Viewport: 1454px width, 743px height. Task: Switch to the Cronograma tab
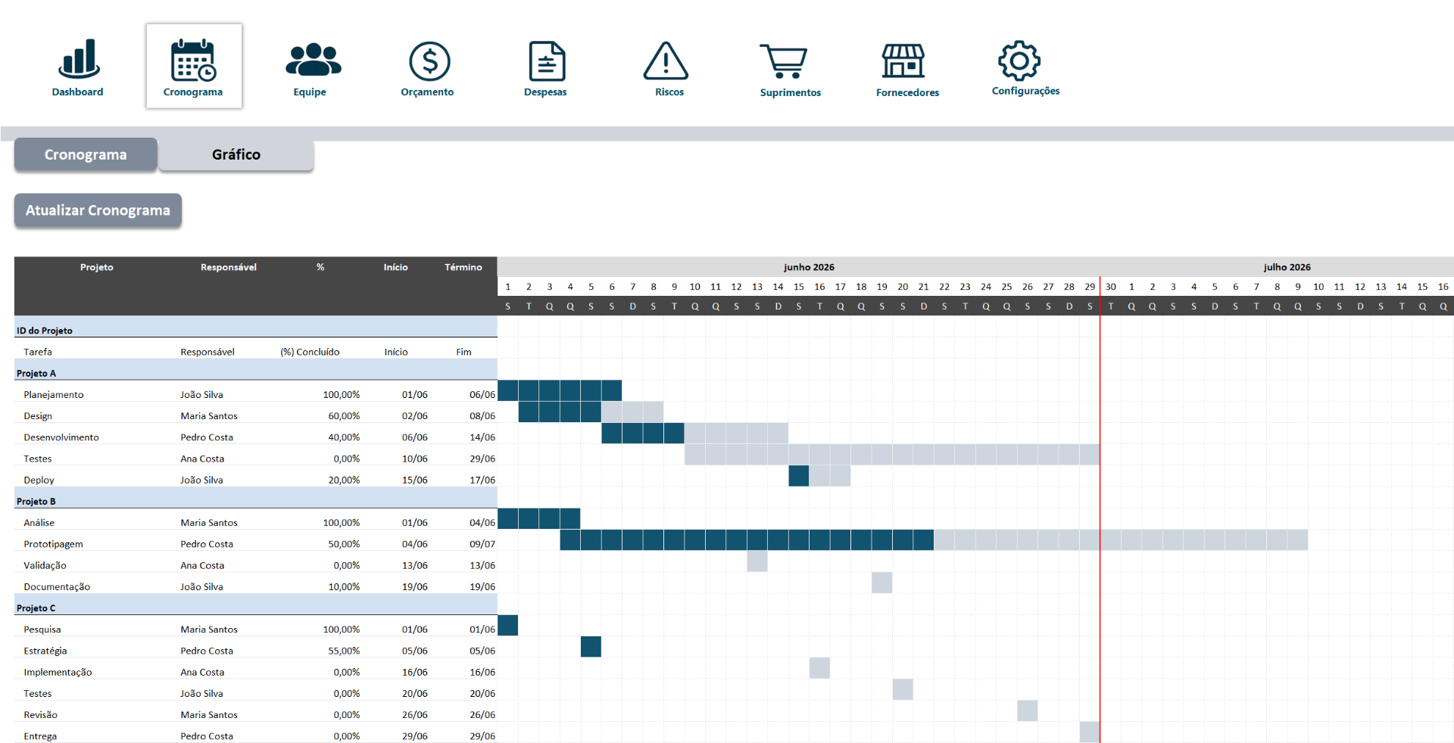pos(86,154)
